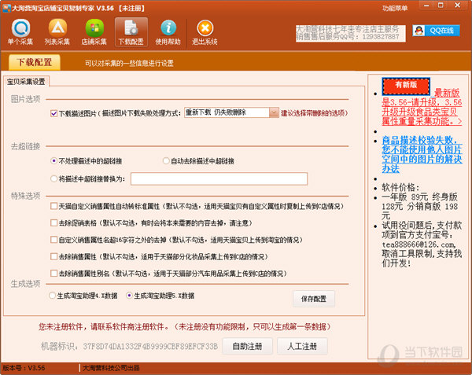Open image download failure handling dropdown arrow
Screen dimensions: 472x375
(274, 112)
